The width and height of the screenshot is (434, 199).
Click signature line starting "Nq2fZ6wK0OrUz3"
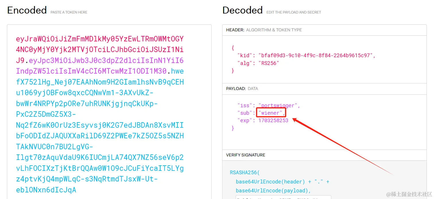click(100, 125)
